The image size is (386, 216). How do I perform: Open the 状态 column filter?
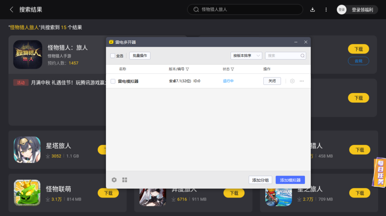[232, 69]
